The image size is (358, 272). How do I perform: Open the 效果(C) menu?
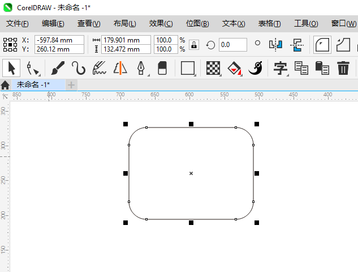click(161, 24)
